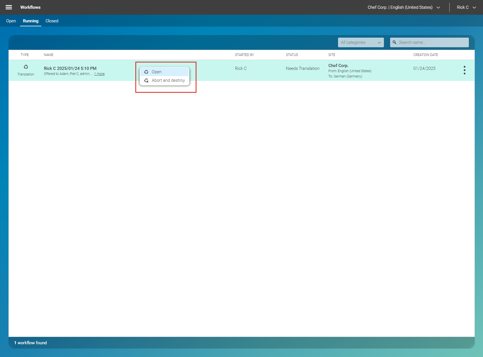Open the hamburger navigation menu
Image resolution: width=483 pixels, height=357 pixels.
click(x=8, y=7)
